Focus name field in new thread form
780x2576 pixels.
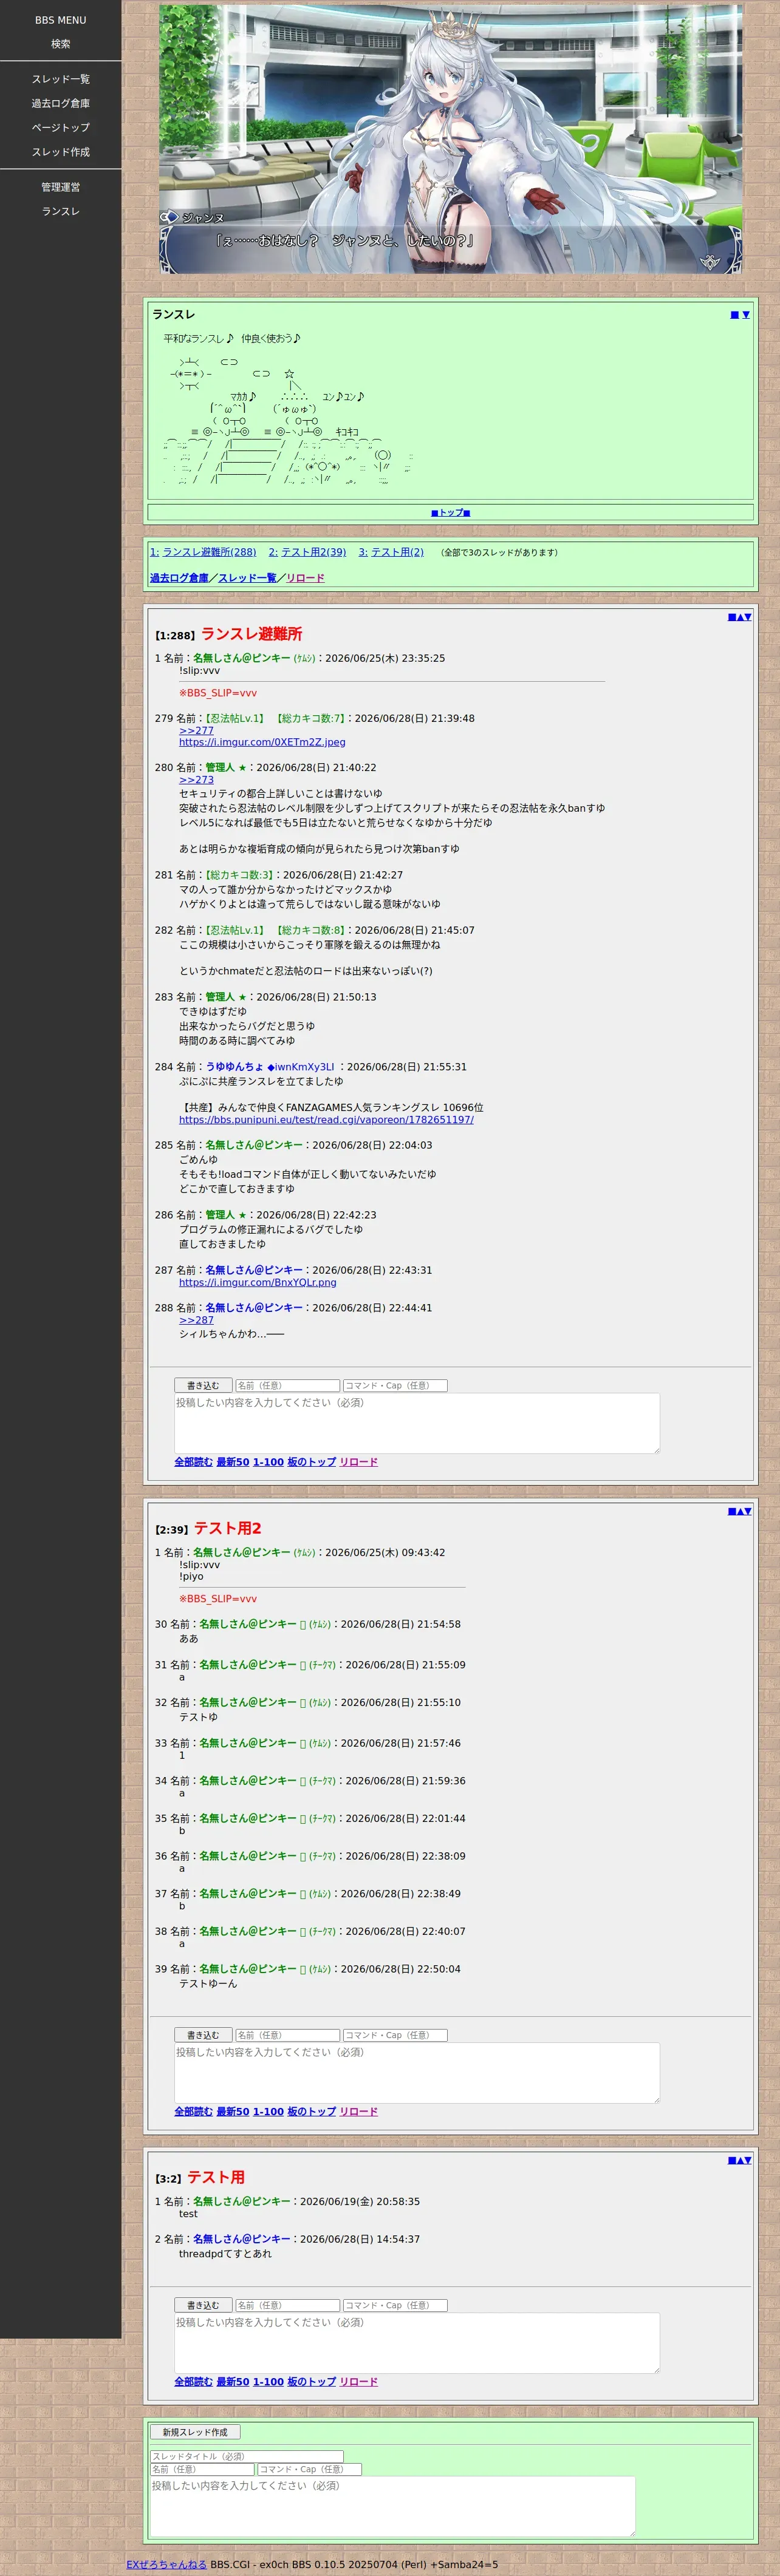coord(202,2469)
